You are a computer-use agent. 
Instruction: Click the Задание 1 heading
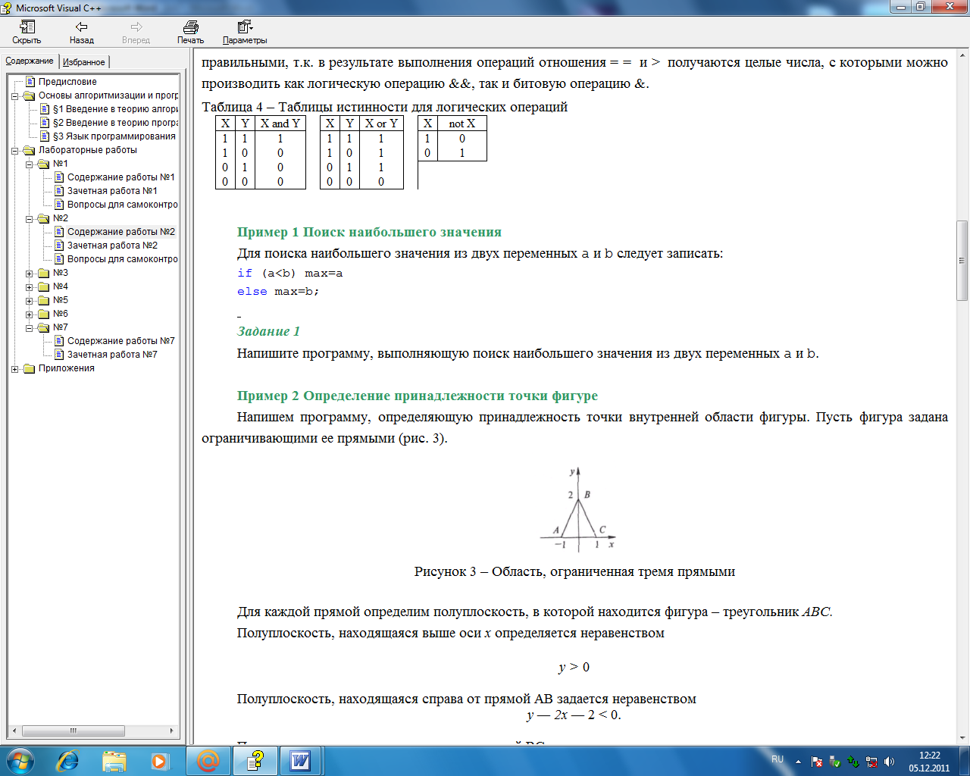268,331
